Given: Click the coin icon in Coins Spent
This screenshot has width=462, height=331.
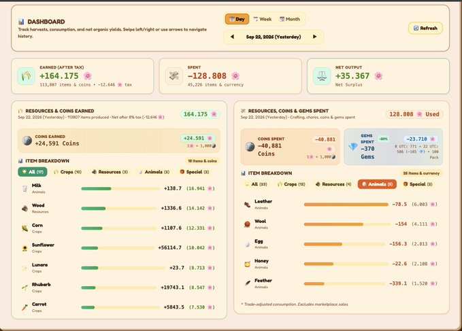Looking at the screenshot, I should click(x=250, y=147).
